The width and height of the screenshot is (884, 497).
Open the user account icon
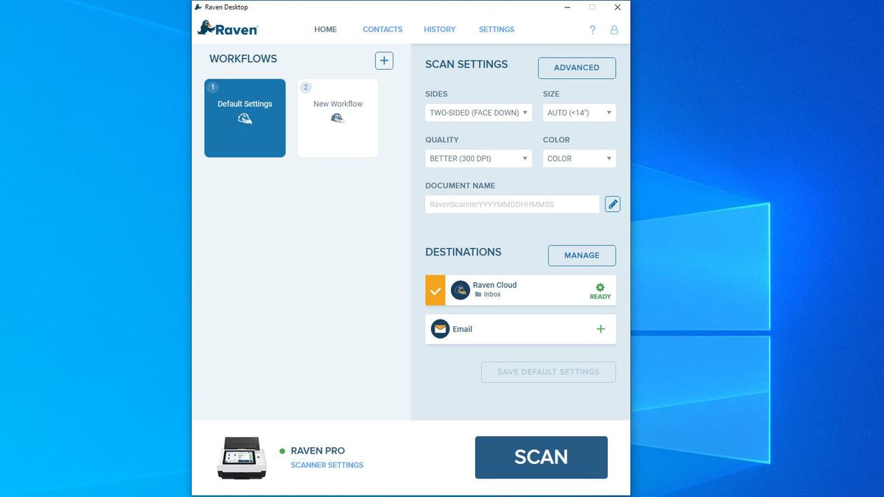pos(614,29)
